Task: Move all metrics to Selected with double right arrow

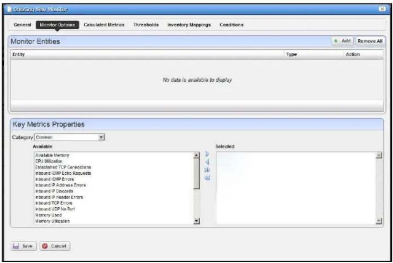Action: [x=207, y=170]
